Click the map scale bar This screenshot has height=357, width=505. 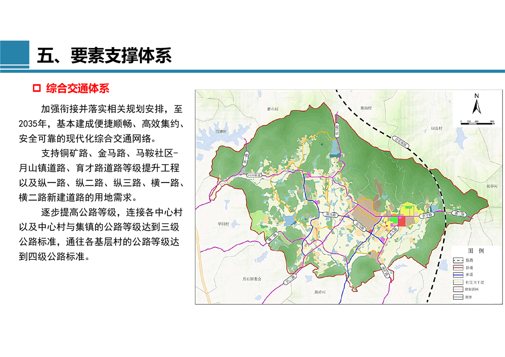477,122
